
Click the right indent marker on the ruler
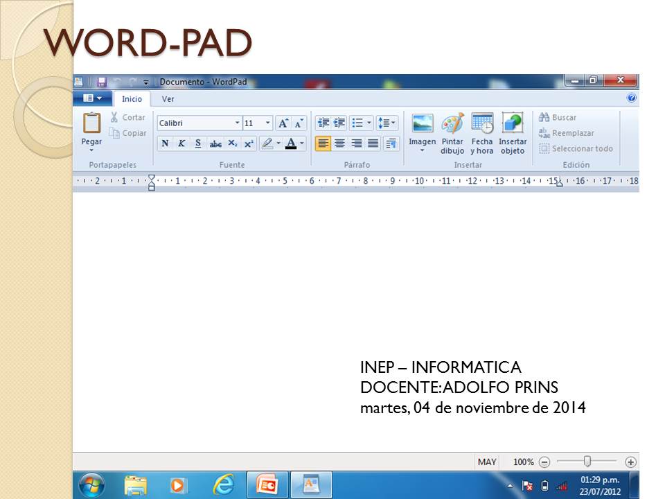coord(560,183)
